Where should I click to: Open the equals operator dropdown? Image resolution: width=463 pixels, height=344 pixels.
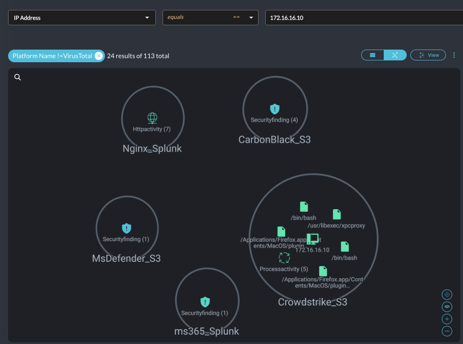click(210, 18)
